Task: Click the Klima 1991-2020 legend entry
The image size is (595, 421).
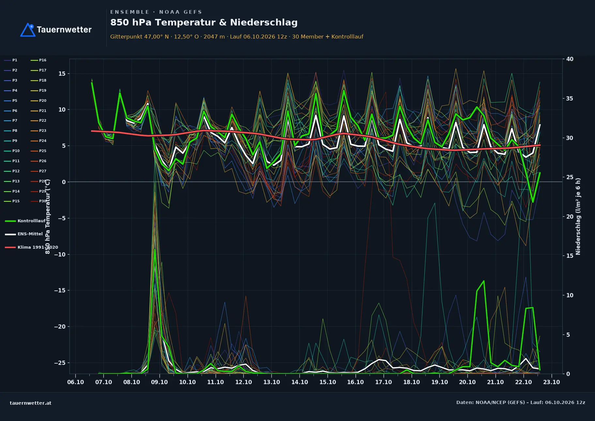Action: 31,247
